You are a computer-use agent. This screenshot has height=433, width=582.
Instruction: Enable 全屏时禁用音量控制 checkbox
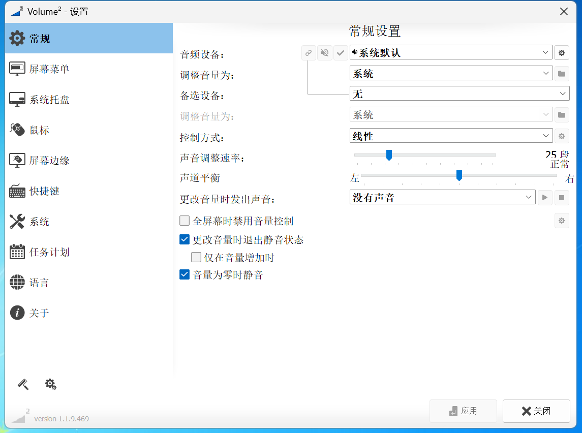pyautogui.click(x=185, y=221)
